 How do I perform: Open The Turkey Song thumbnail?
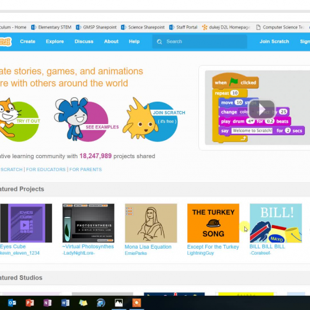click(x=213, y=223)
